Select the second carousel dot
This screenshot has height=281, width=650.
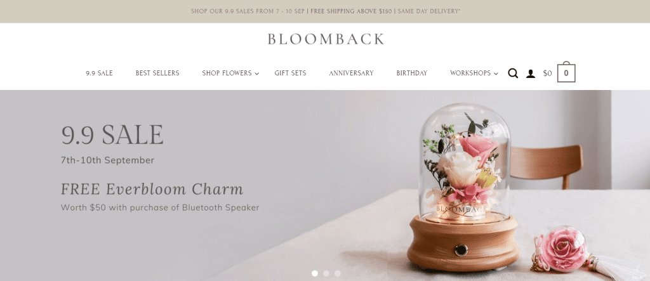tap(326, 273)
